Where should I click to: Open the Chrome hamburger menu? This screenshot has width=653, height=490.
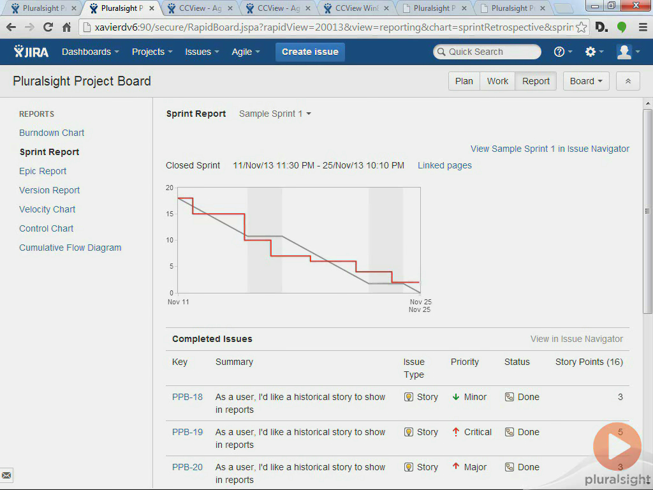click(643, 27)
